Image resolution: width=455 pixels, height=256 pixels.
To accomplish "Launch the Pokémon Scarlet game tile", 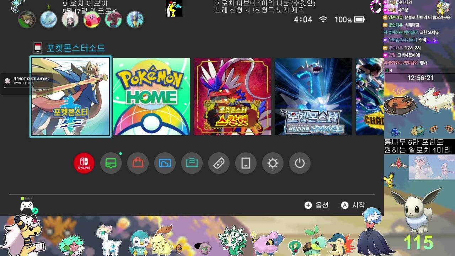I will click(x=232, y=96).
